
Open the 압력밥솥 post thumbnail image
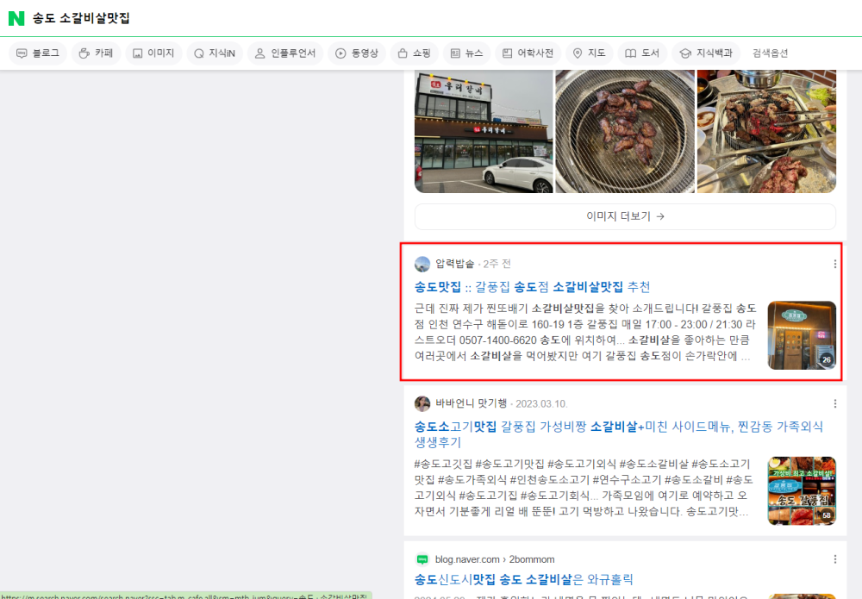tap(802, 335)
